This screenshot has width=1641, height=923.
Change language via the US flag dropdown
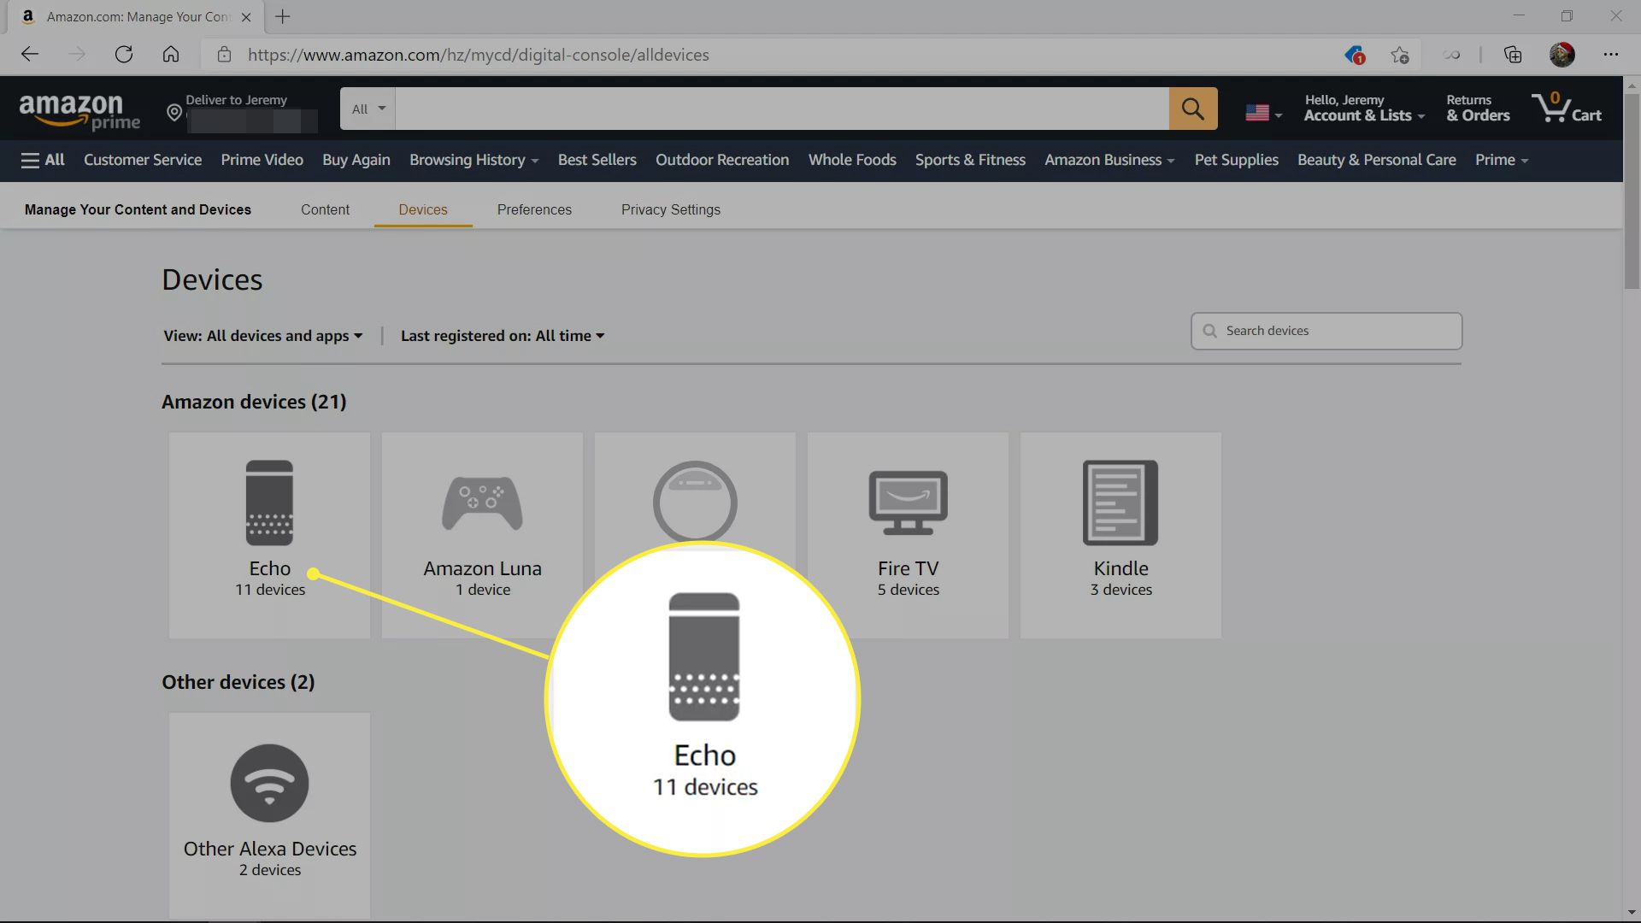(x=1263, y=113)
